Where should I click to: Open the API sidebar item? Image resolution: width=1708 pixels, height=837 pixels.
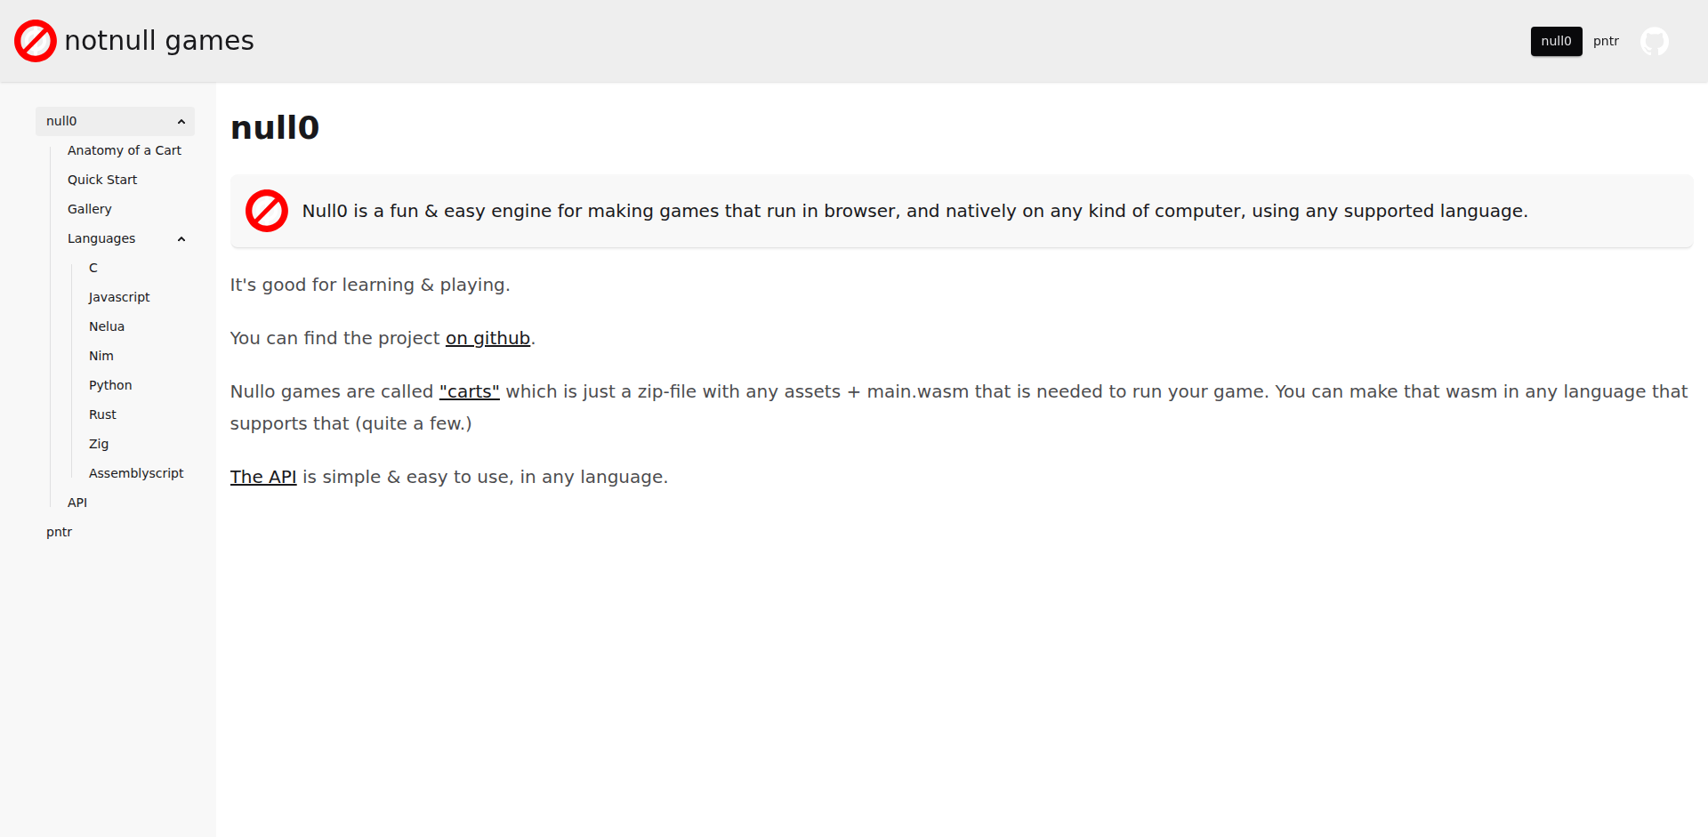pos(77,503)
